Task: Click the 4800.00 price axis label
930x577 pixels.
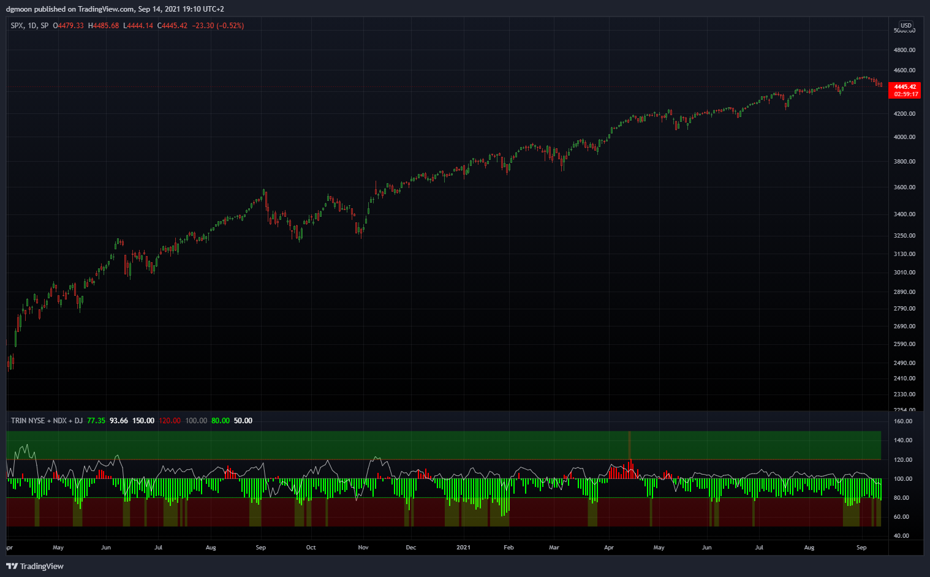Action: (904, 50)
